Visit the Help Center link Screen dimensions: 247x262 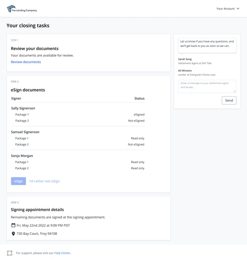pyautogui.click(x=62, y=253)
